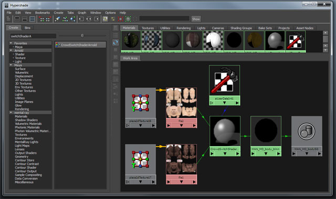Click the Output Connections toolbar icon
The height and width of the screenshot is (199, 336).
[x=97, y=19]
